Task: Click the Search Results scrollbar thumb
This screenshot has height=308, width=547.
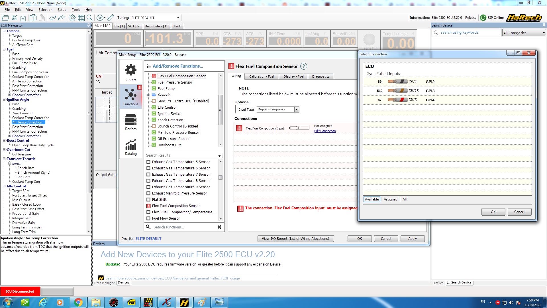Action: pos(220,178)
